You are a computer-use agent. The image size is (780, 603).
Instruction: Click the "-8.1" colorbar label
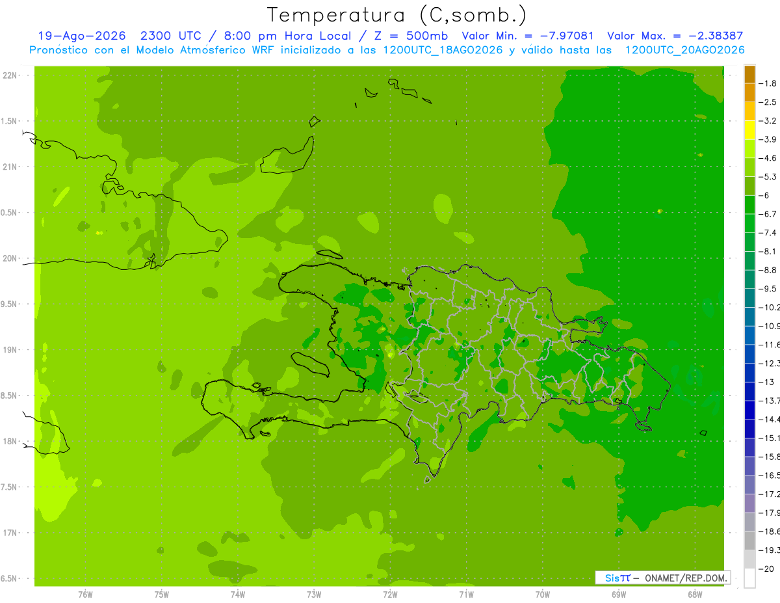tap(768, 251)
